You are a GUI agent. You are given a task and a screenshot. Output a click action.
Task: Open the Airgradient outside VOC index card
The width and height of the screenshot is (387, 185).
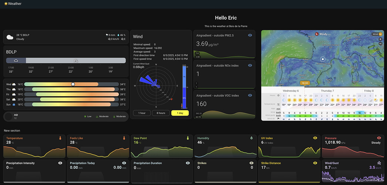224,104
